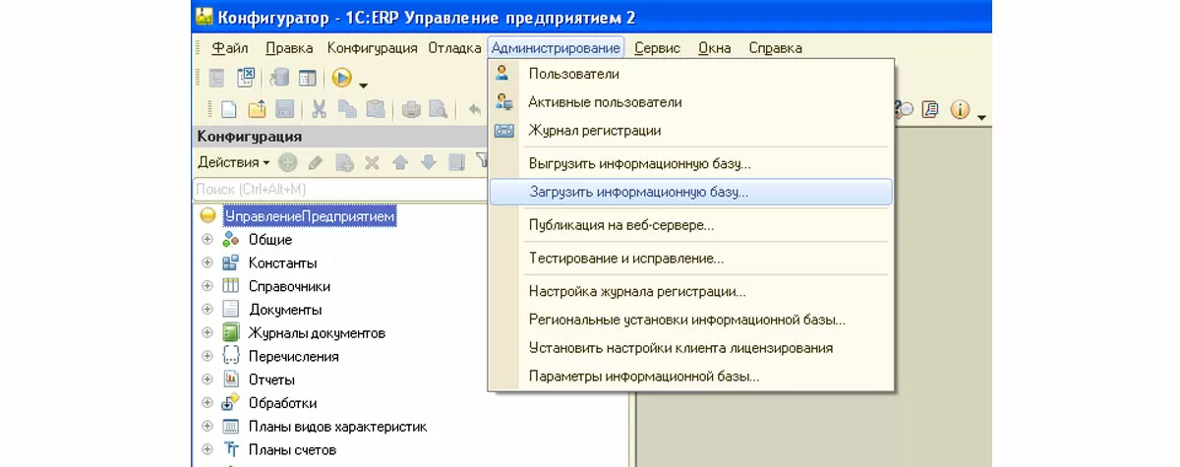Click the Start Debugging play icon
Image resolution: width=1180 pixels, height=467 pixels.
(341, 78)
